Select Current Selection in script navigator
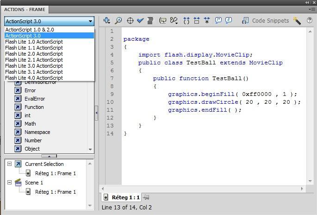317x215 pixels. click(44, 164)
